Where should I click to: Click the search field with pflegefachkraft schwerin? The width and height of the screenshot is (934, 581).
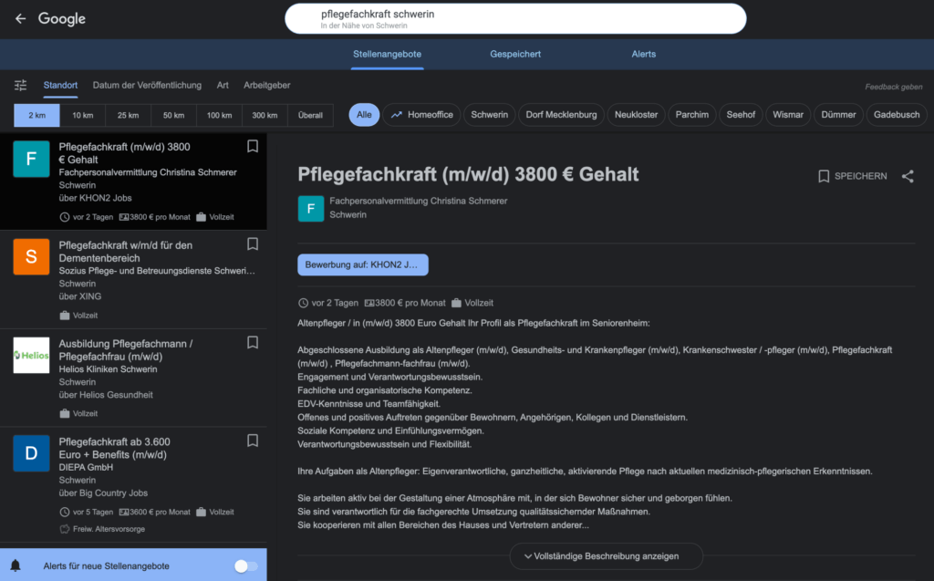(x=515, y=18)
